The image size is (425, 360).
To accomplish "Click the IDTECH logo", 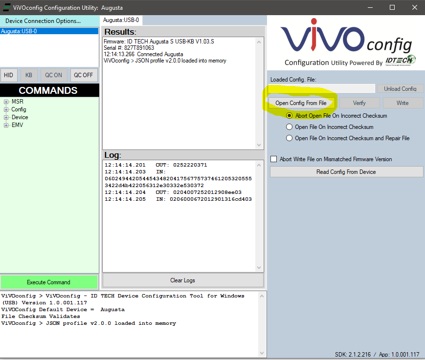I will click(401, 60).
